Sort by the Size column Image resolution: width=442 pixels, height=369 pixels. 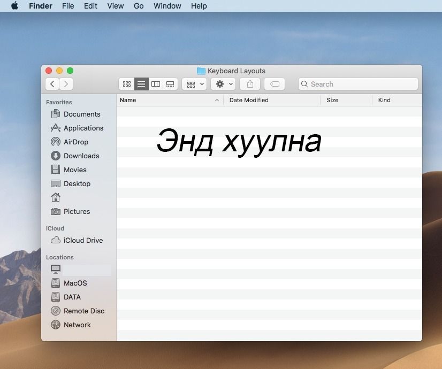346,100
